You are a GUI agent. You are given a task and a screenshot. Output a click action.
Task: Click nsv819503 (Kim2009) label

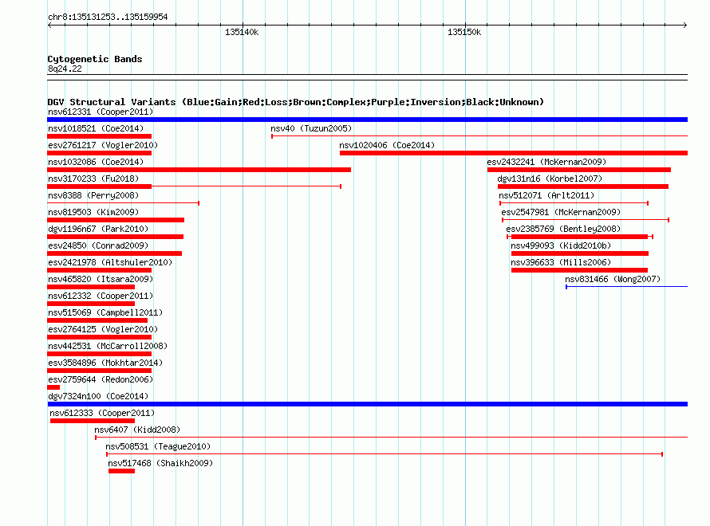tap(93, 212)
